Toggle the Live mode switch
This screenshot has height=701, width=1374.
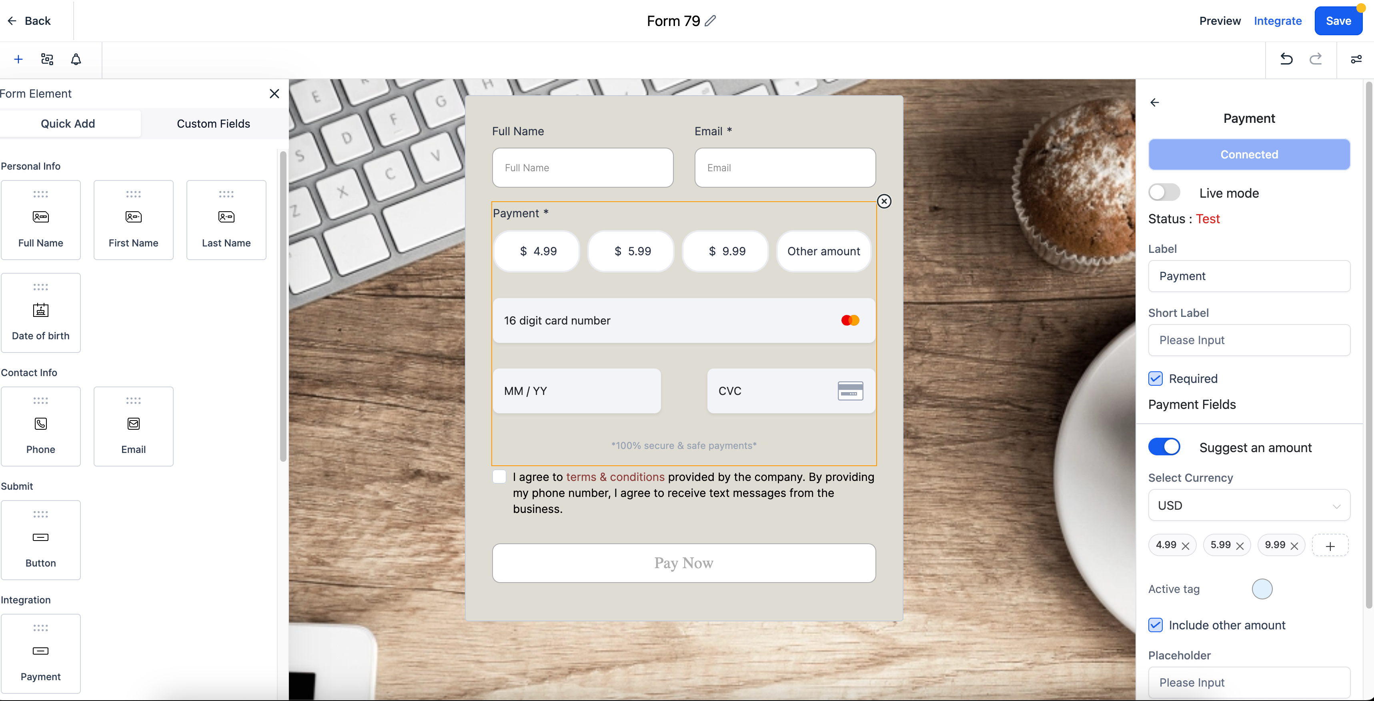1165,192
